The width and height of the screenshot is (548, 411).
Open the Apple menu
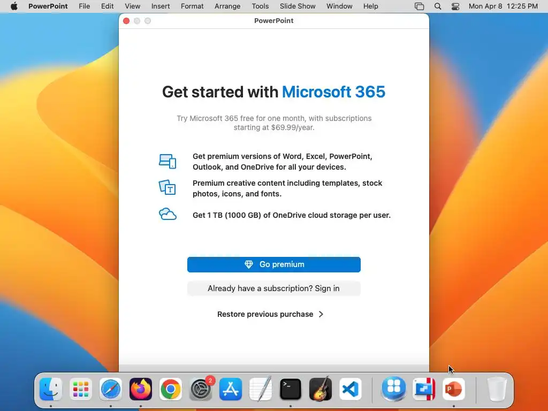click(14, 6)
